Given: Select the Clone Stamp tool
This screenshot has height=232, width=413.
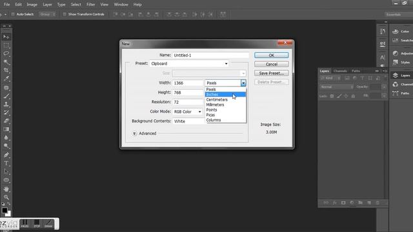Looking at the screenshot, I should pos(6,104).
